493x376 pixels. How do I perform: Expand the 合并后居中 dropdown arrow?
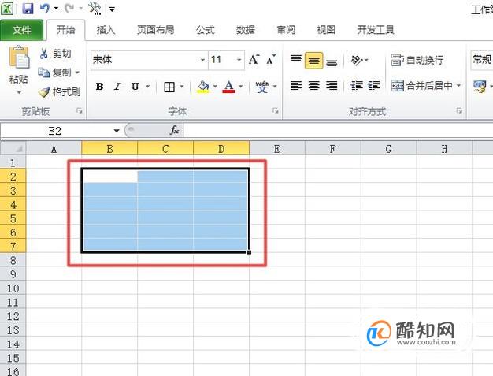point(458,86)
